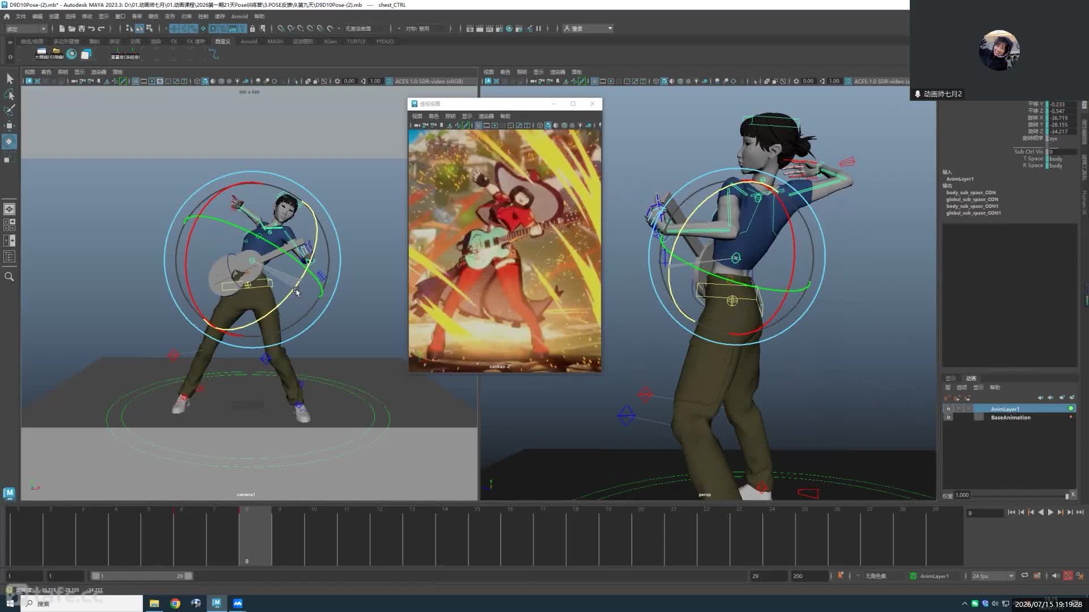This screenshot has height=612, width=1089.
Task: Go to the start of playback range
Action: coord(1011,512)
